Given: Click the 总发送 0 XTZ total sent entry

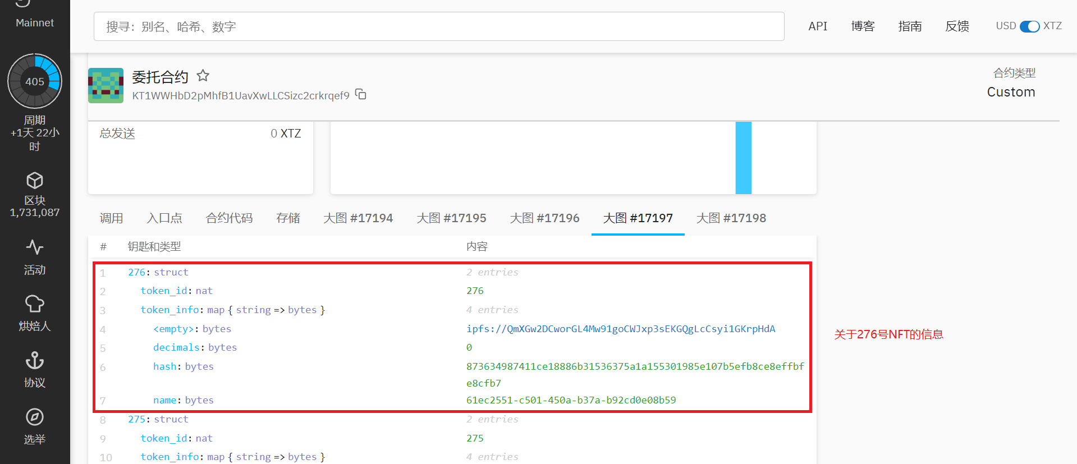Looking at the screenshot, I should (x=200, y=134).
